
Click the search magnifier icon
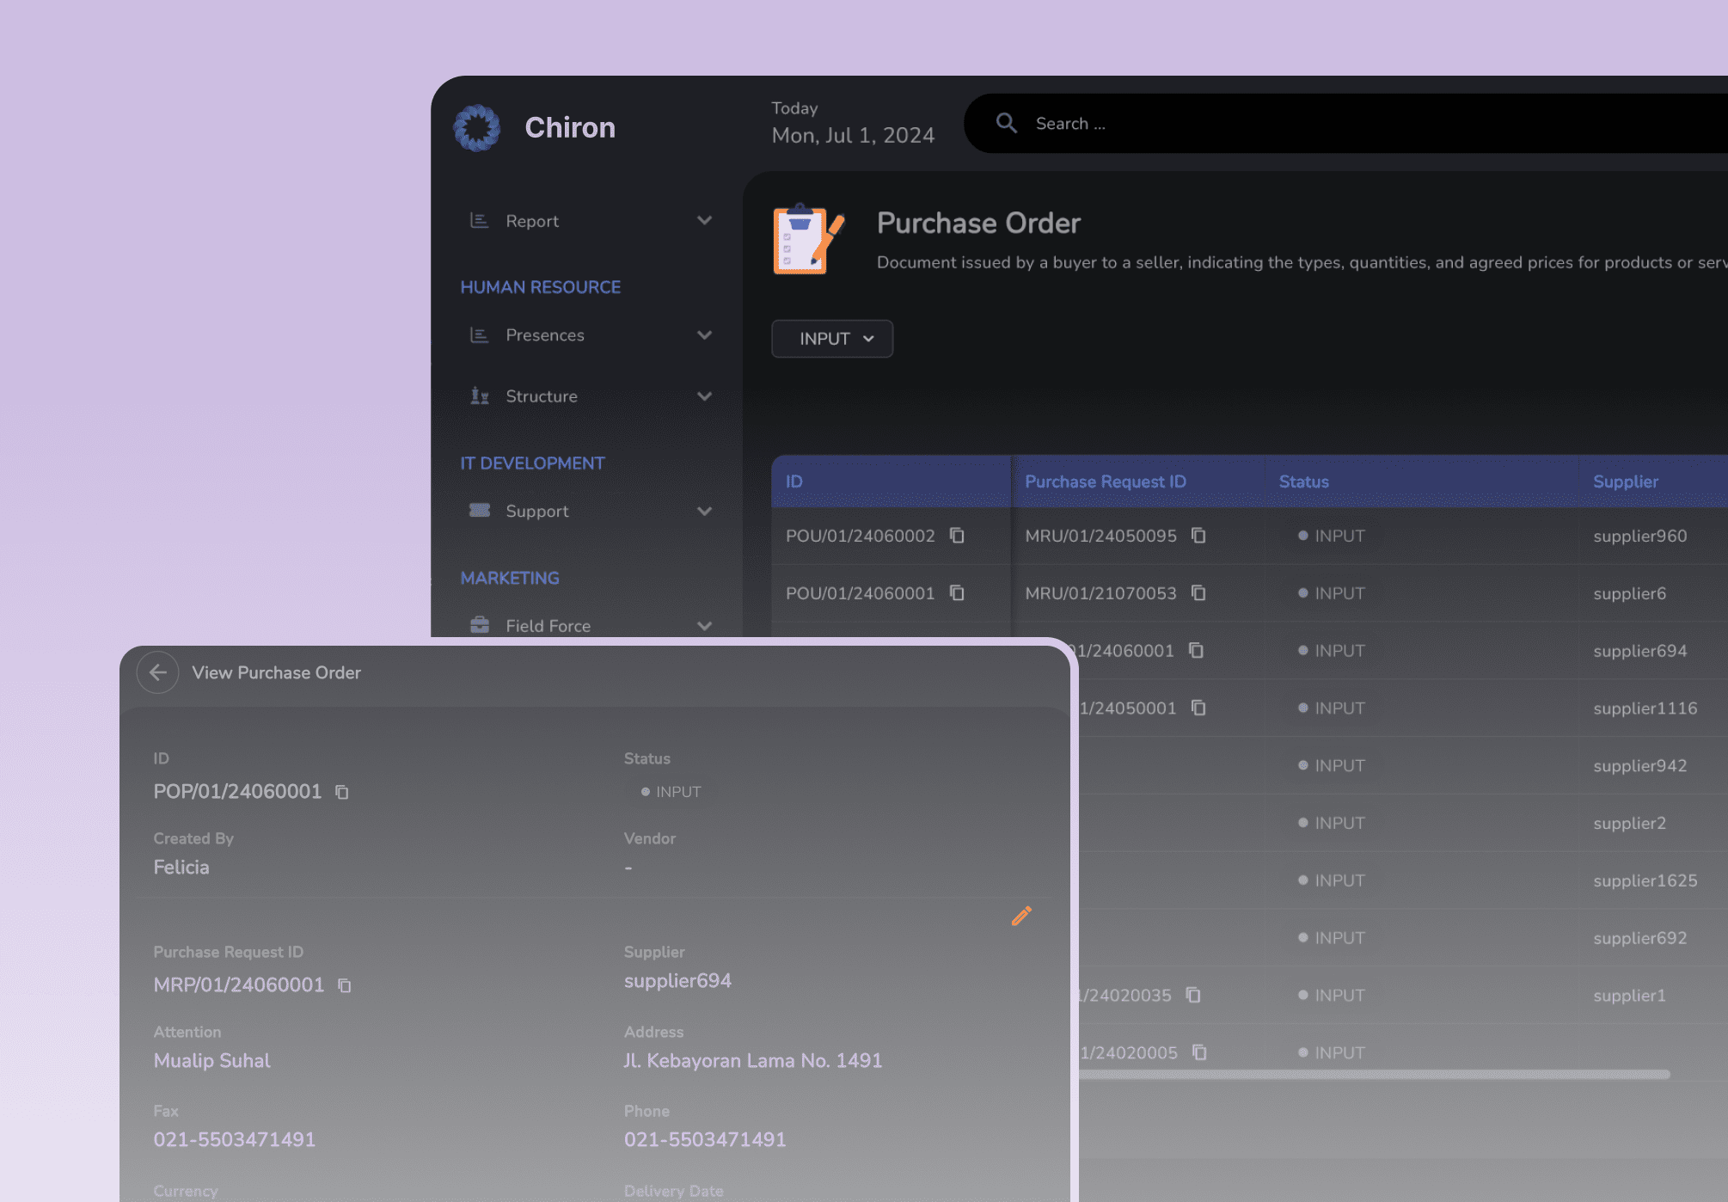tap(1007, 124)
